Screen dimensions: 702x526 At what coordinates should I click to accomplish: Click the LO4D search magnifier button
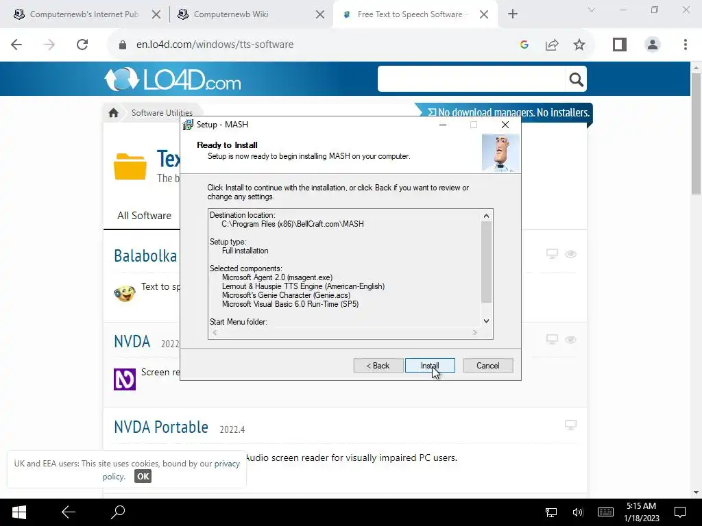pyautogui.click(x=576, y=79)
